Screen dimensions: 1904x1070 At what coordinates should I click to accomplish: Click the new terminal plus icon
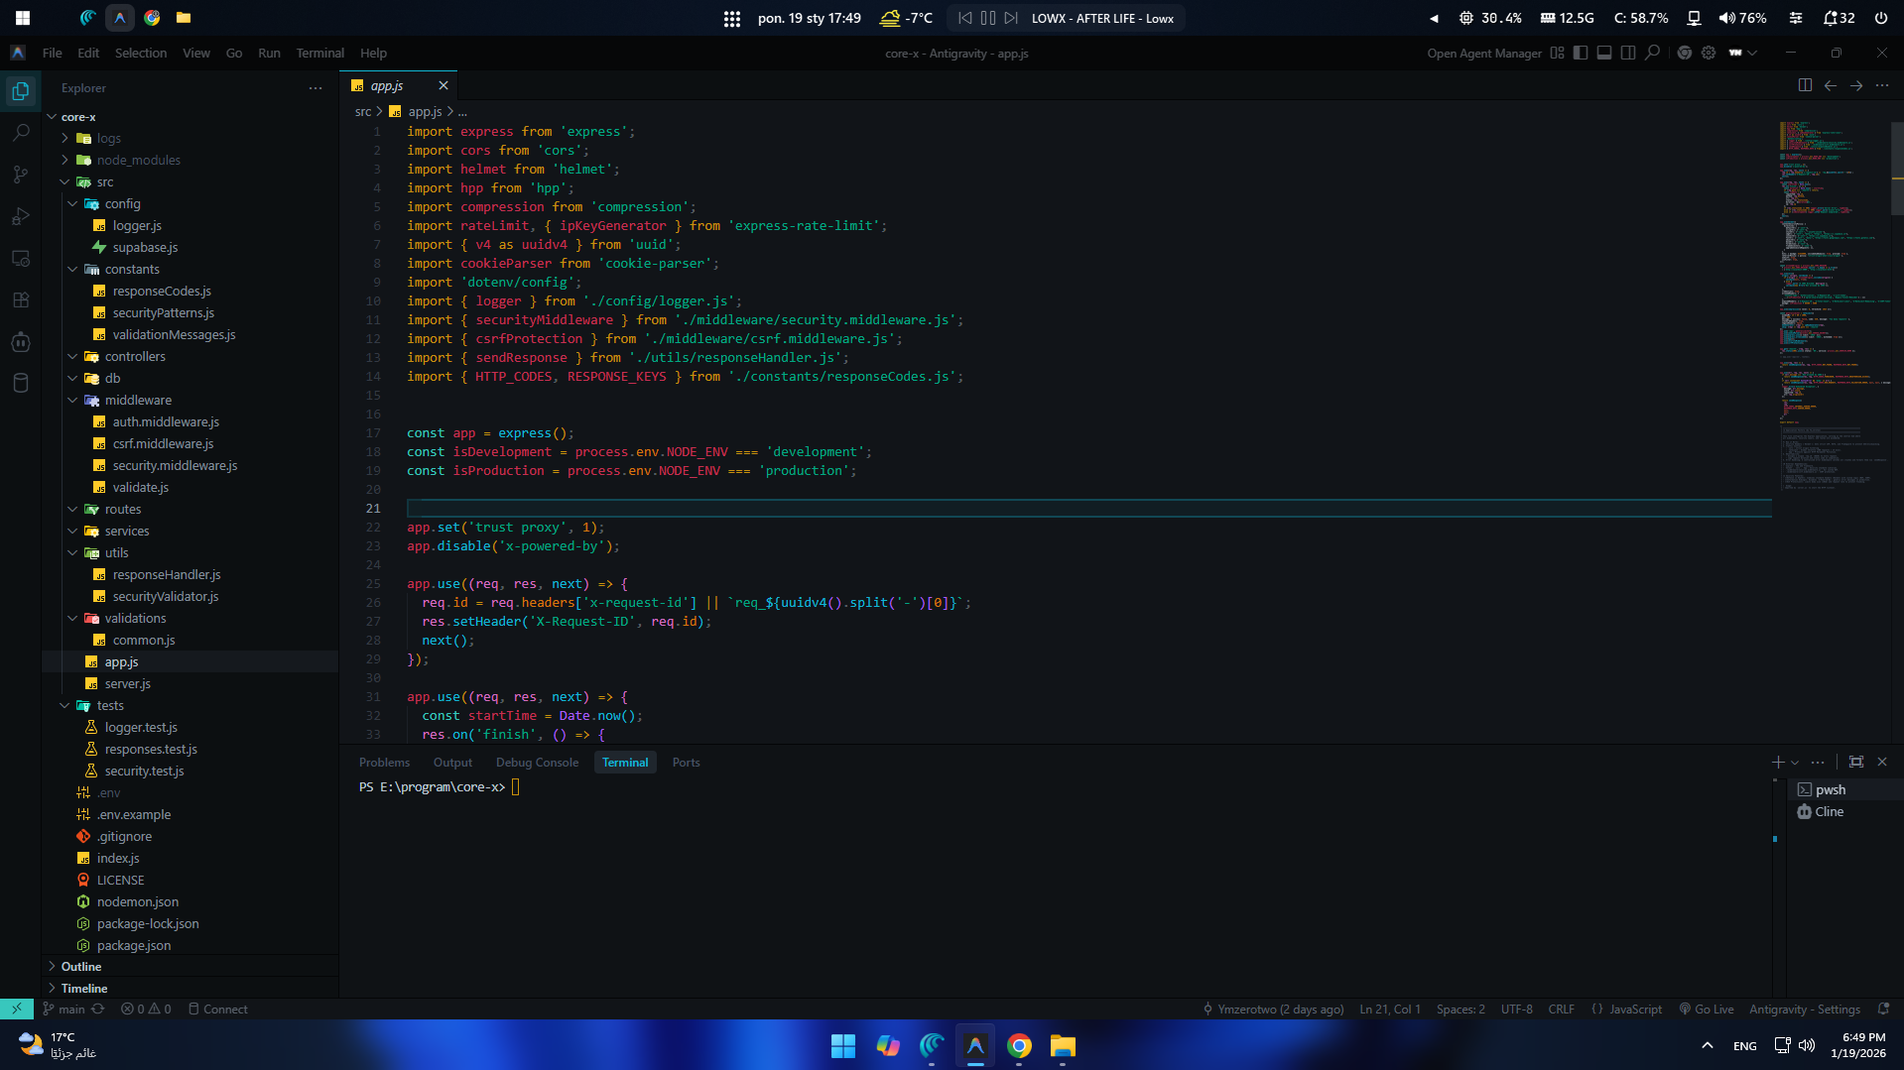click(1778, 763)
